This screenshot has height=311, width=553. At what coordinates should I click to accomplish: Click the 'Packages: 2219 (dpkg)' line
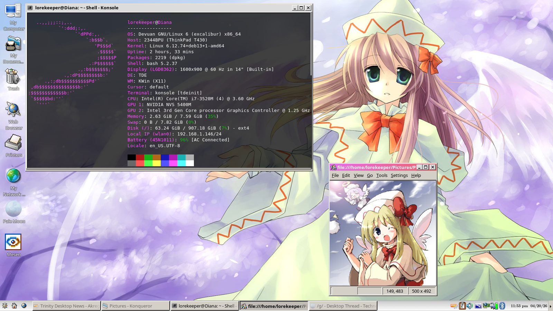[x=157, y=58]
